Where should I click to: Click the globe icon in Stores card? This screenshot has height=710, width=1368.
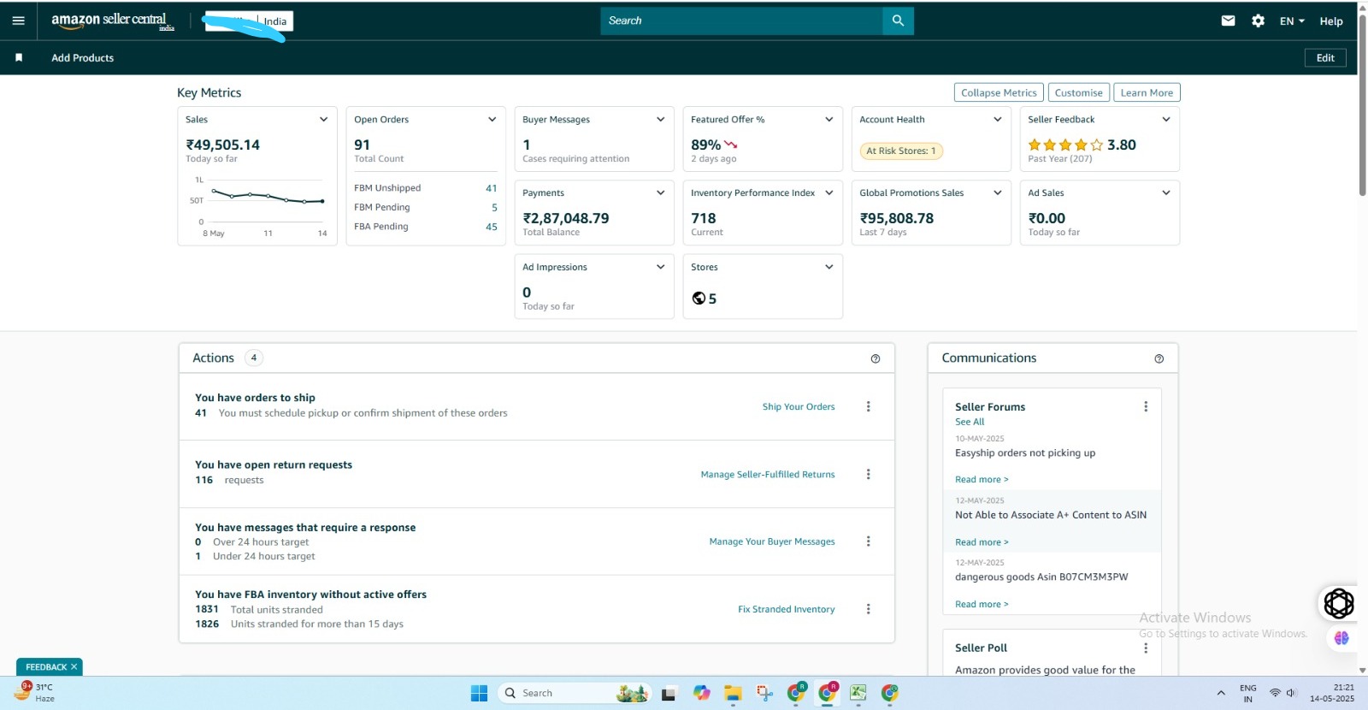tap(699, 298)
